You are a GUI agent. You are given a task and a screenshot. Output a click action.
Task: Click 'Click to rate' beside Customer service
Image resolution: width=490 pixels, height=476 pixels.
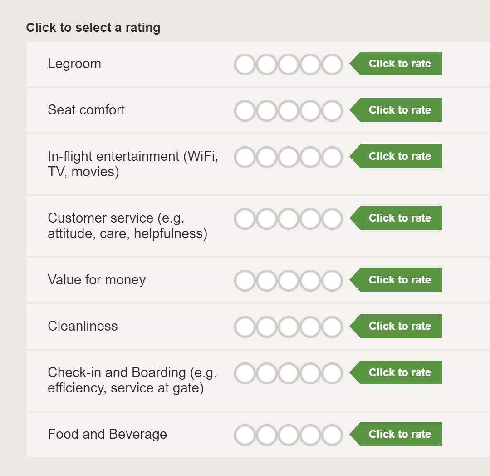tap(396, 218)
